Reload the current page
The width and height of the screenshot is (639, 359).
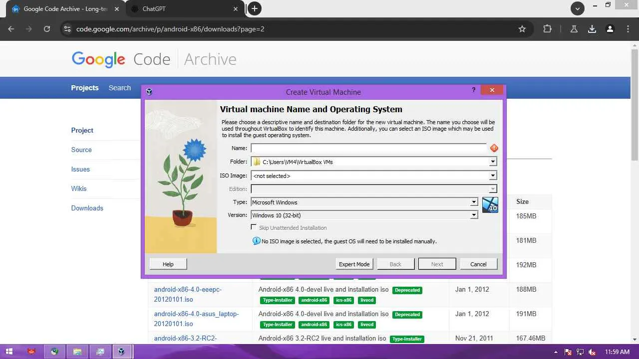[x=47, y=29]
